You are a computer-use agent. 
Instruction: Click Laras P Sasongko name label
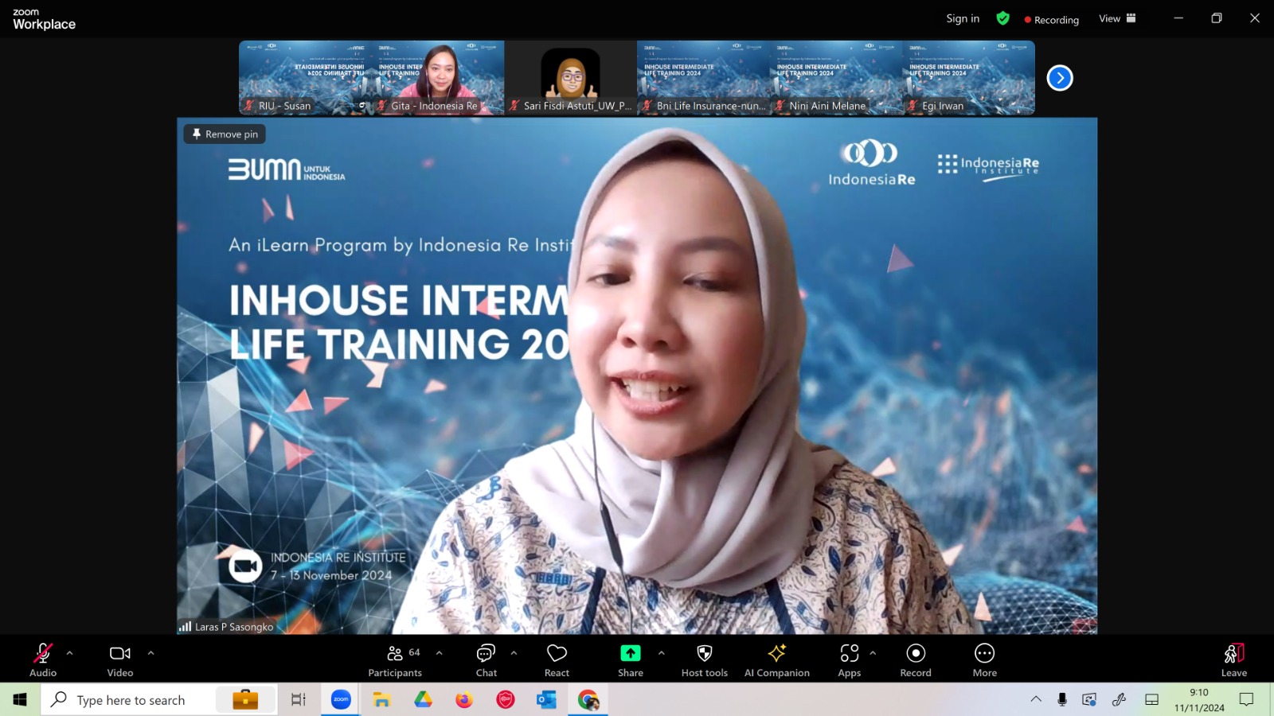[x=234, y=627]
